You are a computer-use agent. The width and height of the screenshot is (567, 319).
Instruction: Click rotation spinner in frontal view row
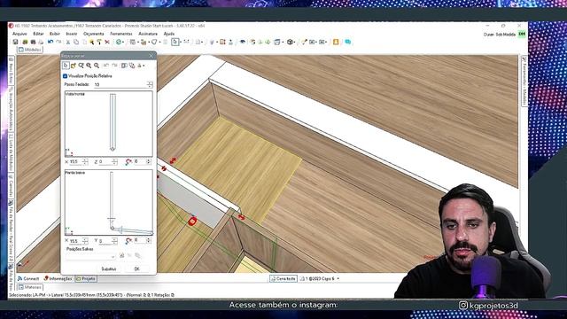click(x=148, y=161)
